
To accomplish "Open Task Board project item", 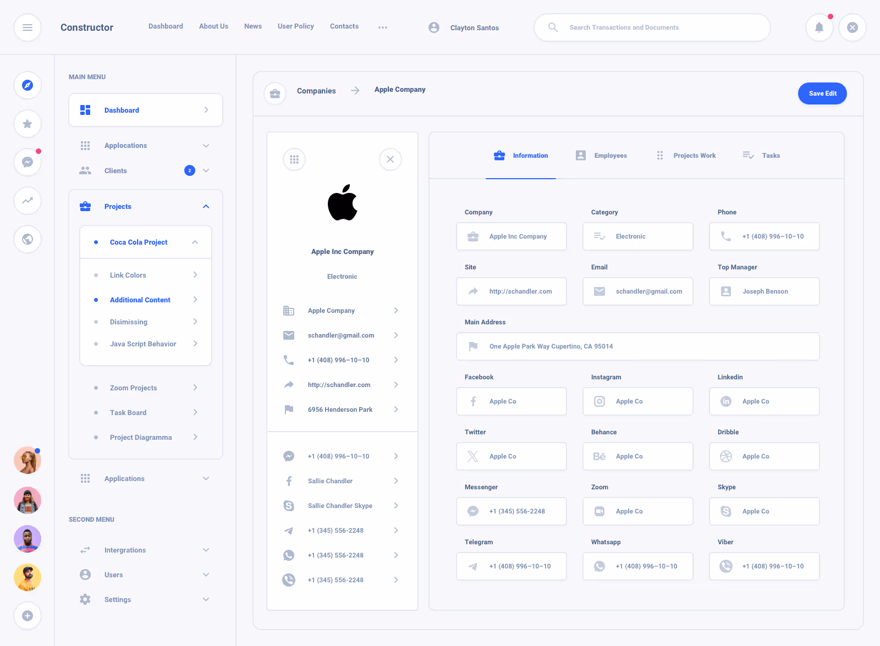I will 146,412.
